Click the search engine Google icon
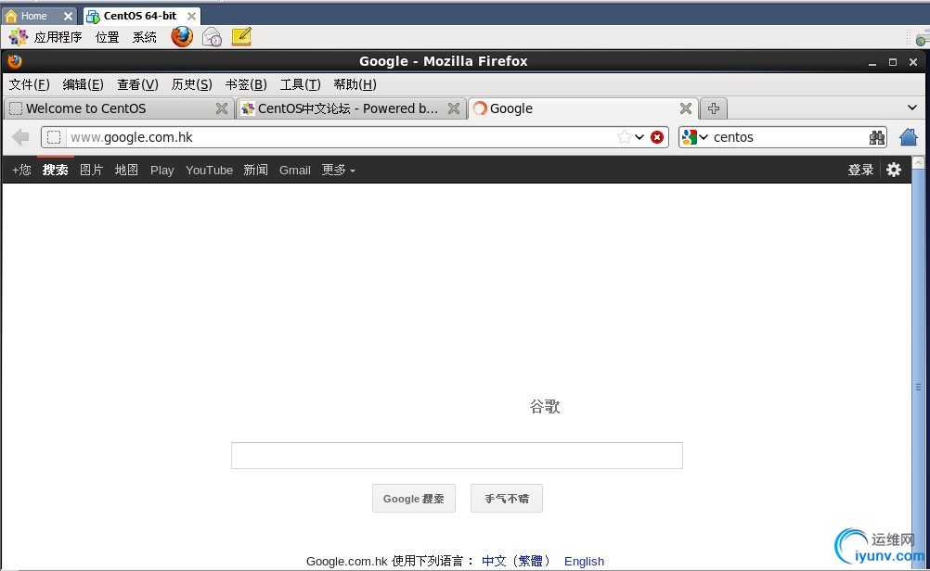This screenshot has height=571, width=930. click(x=690, y=137)
